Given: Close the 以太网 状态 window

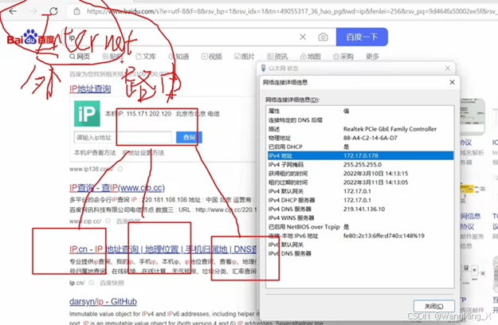Looking at the screenshot, I should [x=448, y=69].
